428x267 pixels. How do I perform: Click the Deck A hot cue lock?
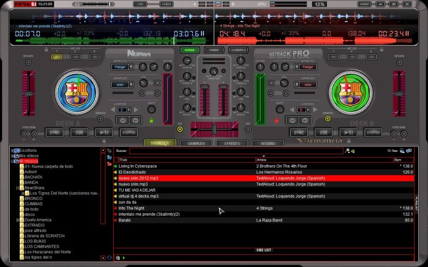click(46, 50)
